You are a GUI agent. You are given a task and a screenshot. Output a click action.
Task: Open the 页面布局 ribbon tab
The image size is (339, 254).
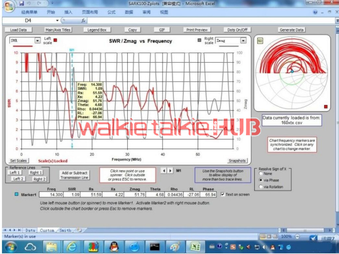tap(90, 12)
